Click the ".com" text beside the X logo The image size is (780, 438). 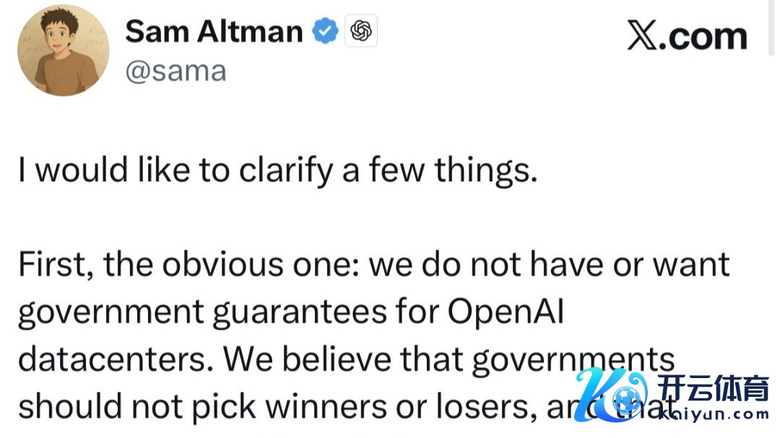706,36
